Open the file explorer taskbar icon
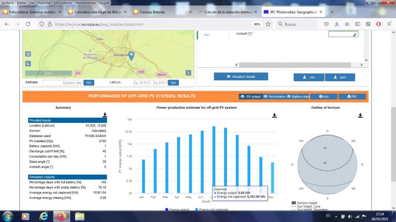Screen dimensions: 396x222 80,216
